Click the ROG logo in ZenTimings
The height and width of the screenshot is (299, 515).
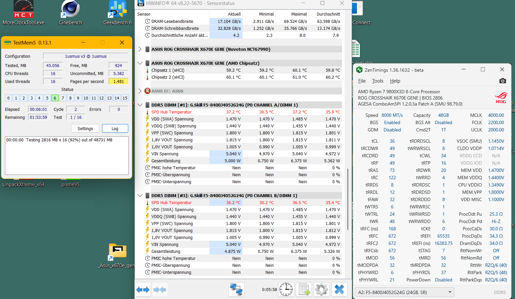pyautogui.click(x=501, y=98)
